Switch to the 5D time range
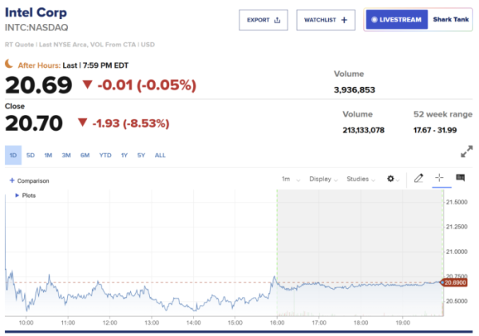The width and height of the screenshot is (479, 336). click(30, 155)
